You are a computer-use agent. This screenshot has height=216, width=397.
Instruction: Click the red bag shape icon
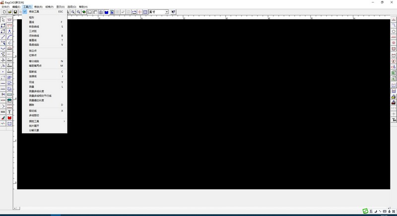pyautogui.click(x=9, y=118)
